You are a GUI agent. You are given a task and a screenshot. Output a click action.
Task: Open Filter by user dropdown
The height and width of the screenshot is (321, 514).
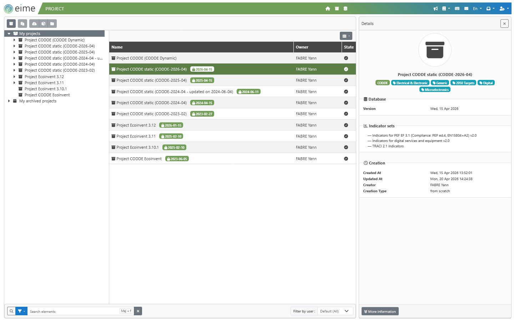coord(335,311)
